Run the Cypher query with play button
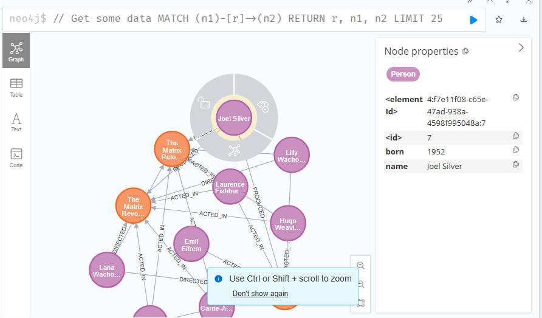Viewport: 542px width, 318px height. tap(473, 19)
